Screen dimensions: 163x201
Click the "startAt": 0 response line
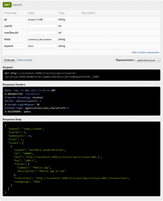coord(17,132)
